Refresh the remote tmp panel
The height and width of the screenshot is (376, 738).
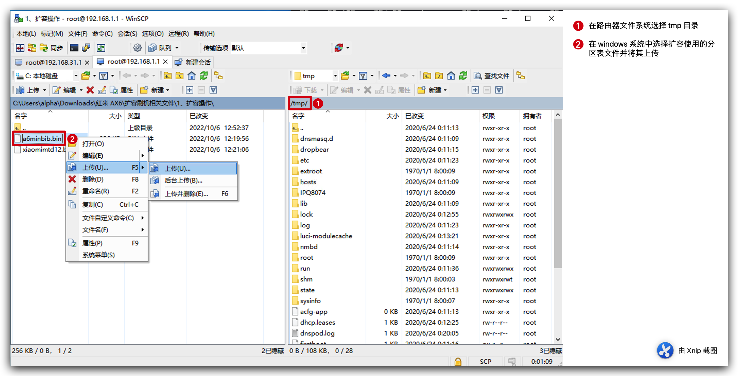pyautogui.click(x=463, y=76)
